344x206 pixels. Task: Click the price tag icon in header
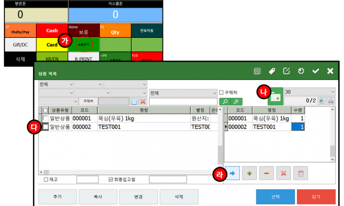tap(272, 71)
